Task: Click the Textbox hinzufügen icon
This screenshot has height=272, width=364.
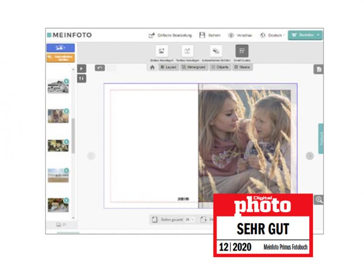Action: click(188, 51)
